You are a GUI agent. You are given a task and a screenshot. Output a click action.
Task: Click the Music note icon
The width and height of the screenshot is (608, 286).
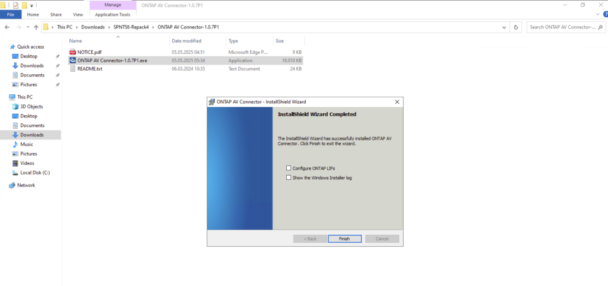pyautogui.click(x=15, y=144)
